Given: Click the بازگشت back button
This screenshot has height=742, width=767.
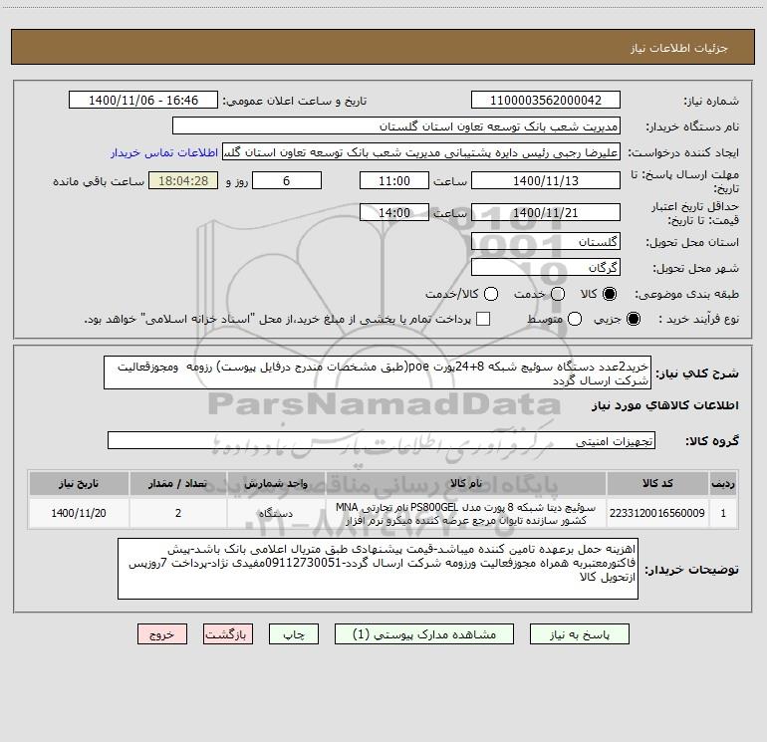Looking at the screenshot, I should point(228,634).
